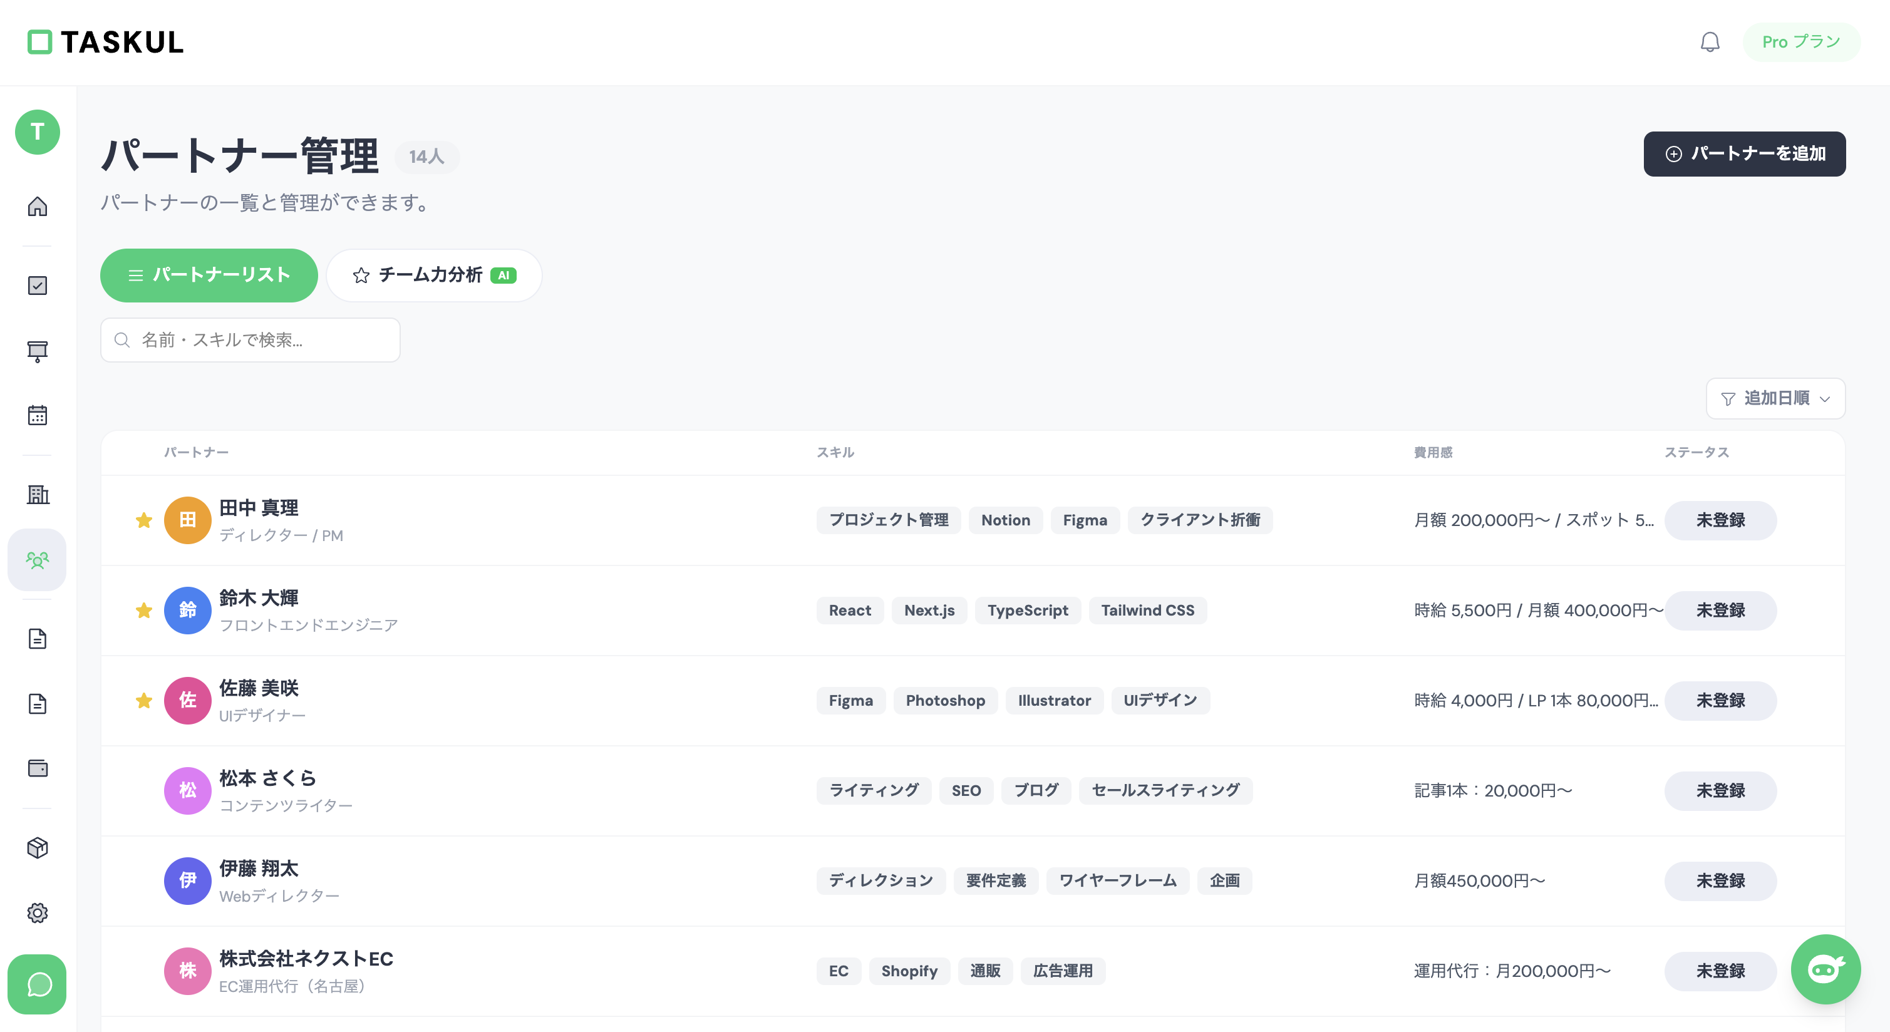Image resolution: width=1890 pixels, height=1032 pixels.
Task: Click the スキル column header
Action: click(835, 453)
